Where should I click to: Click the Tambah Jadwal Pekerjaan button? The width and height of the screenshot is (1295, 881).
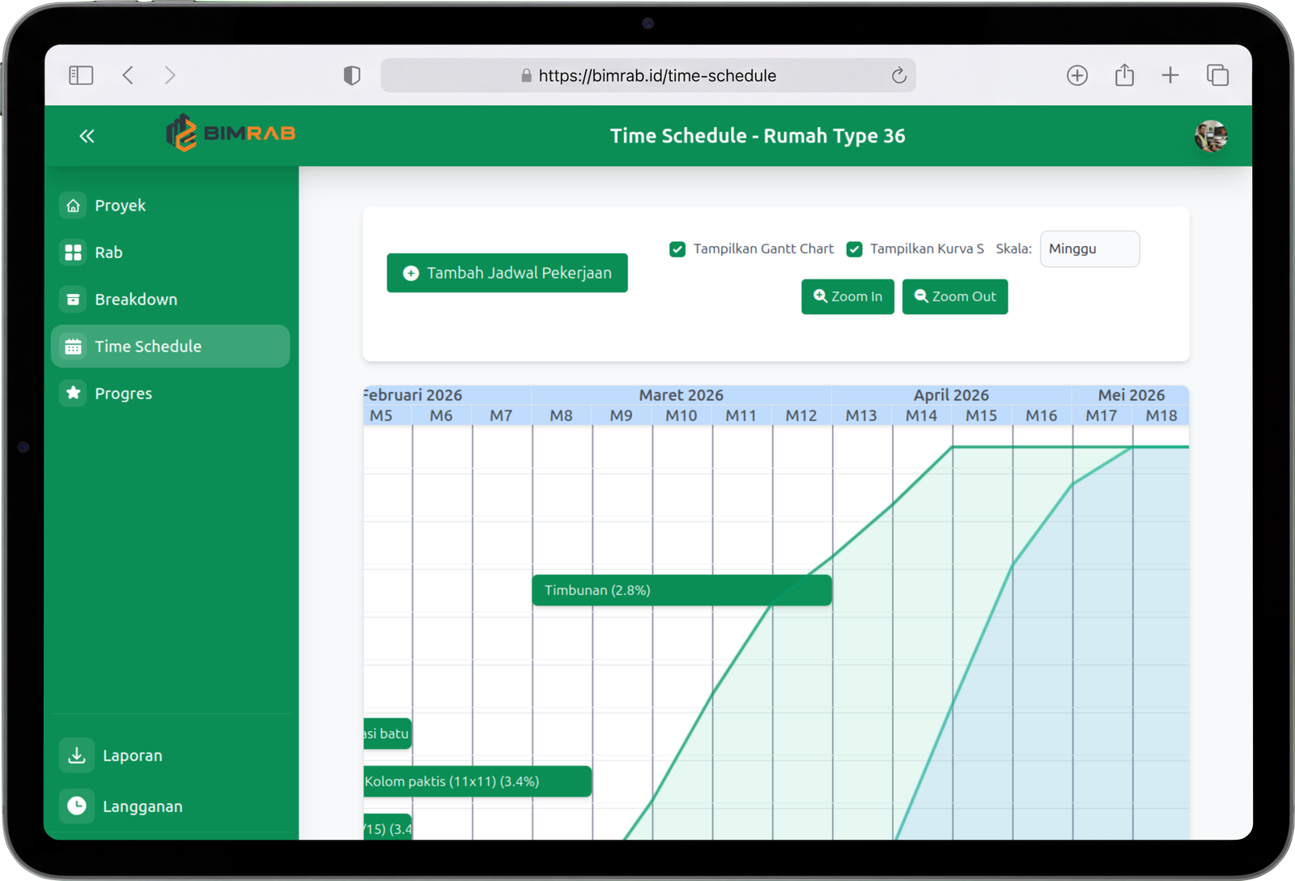507,273
